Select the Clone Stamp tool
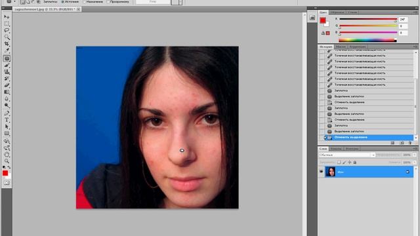This screenshot has width=420, height=236. [7, 72]
